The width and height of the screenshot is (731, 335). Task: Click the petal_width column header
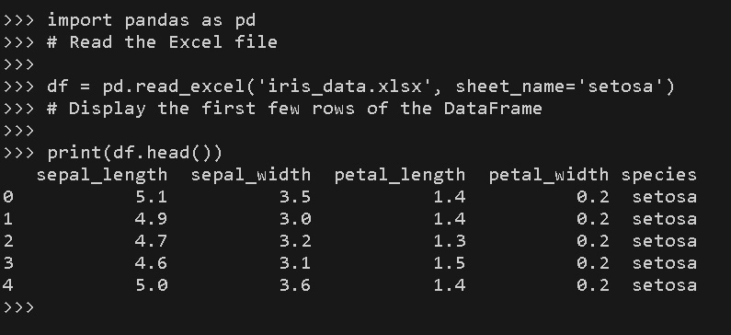tap(549, 175)
